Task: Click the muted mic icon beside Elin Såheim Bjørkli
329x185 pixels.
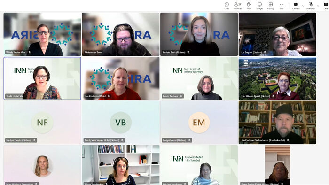Action: pyautogui.click(x=273, y=96)
